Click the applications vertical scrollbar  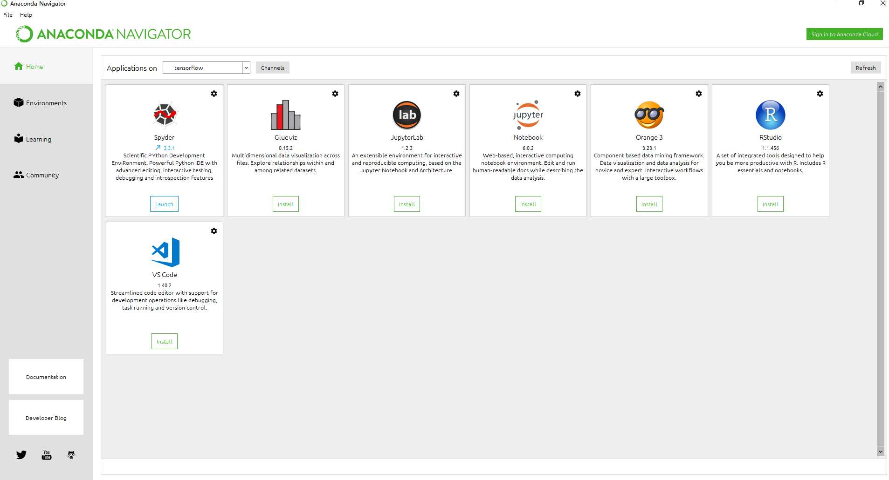[881, 269]
